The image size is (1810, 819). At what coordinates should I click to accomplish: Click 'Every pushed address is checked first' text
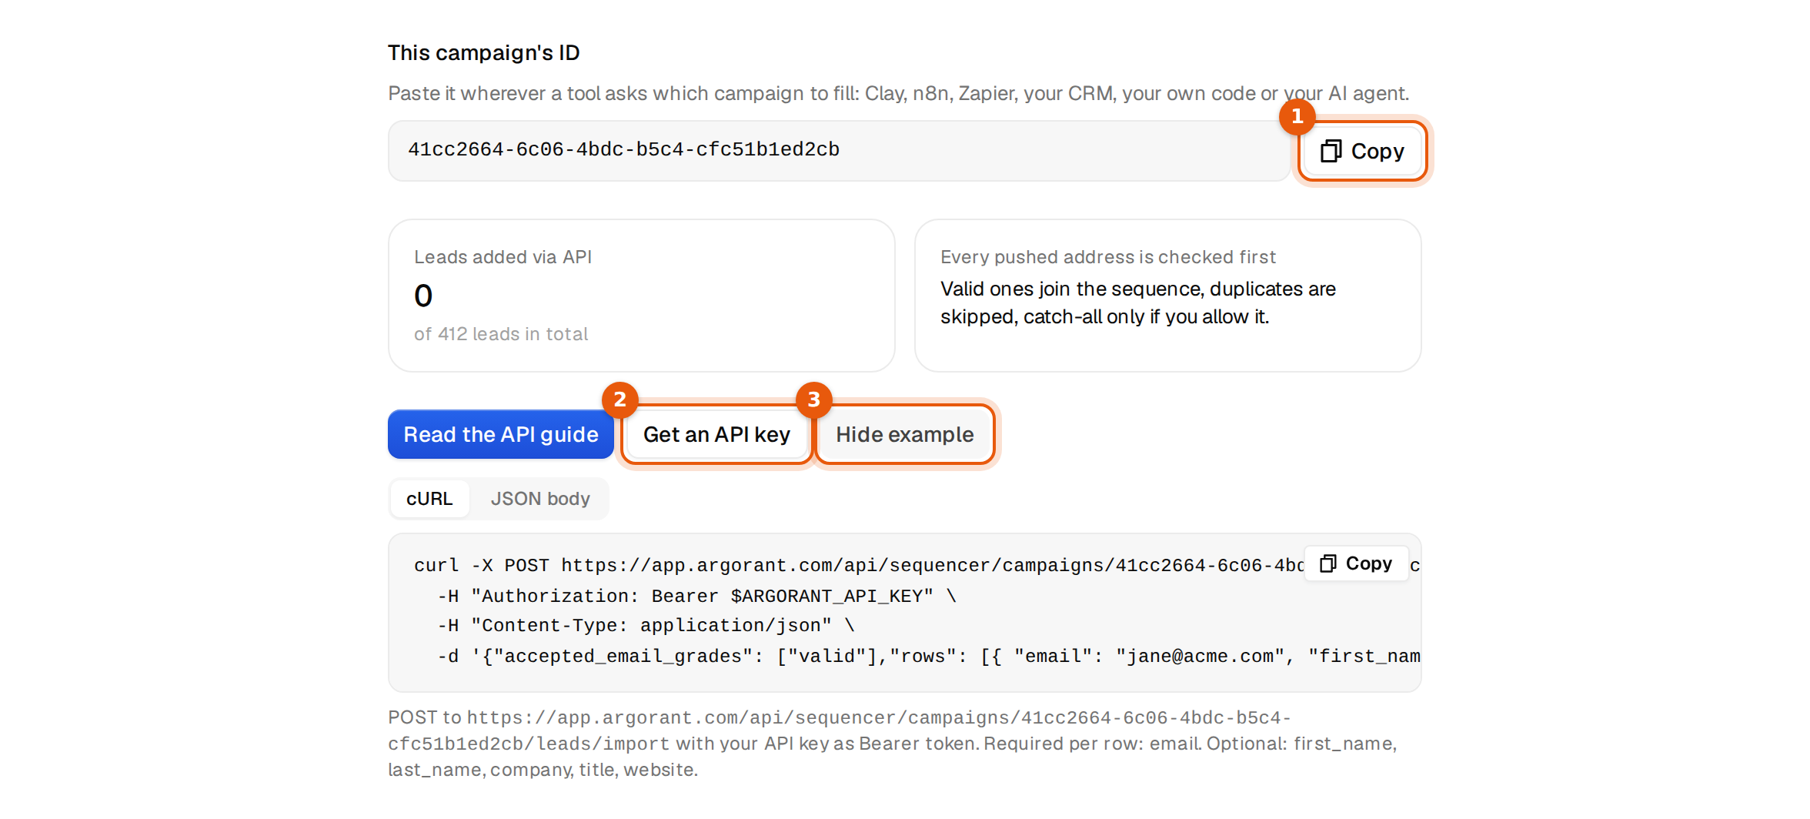1107,257
